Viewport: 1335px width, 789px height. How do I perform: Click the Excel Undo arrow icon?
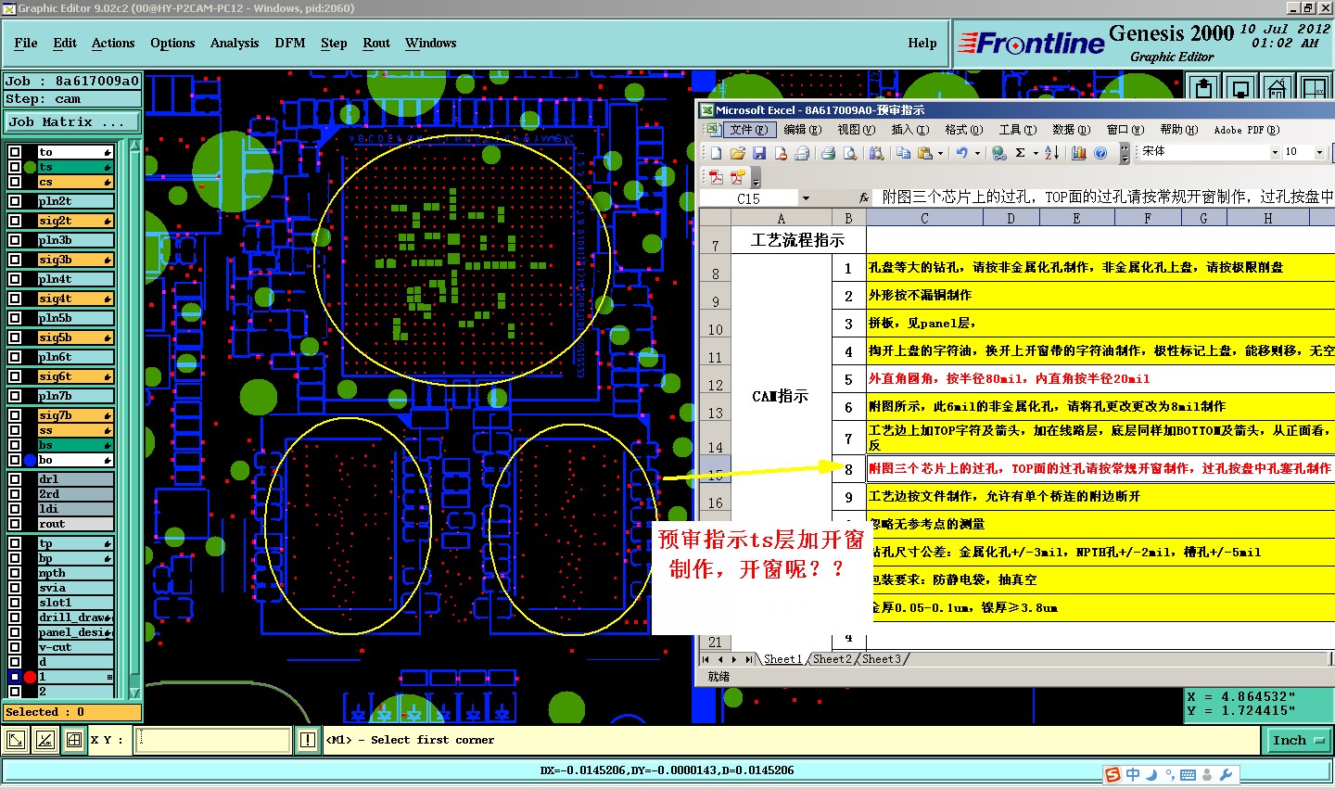coord(962,153)
